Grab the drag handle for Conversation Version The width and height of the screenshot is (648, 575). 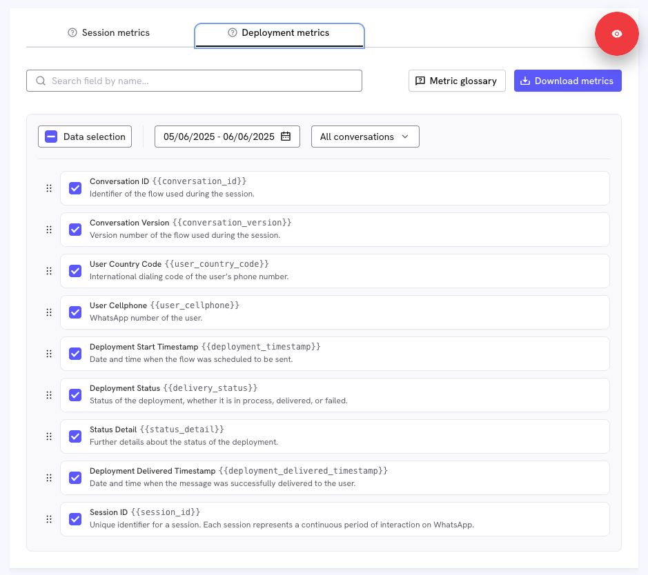[49, 230]
